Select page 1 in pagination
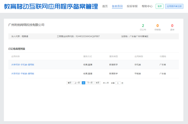The height and width of the screenshot is (124, 188). point(84,83)
